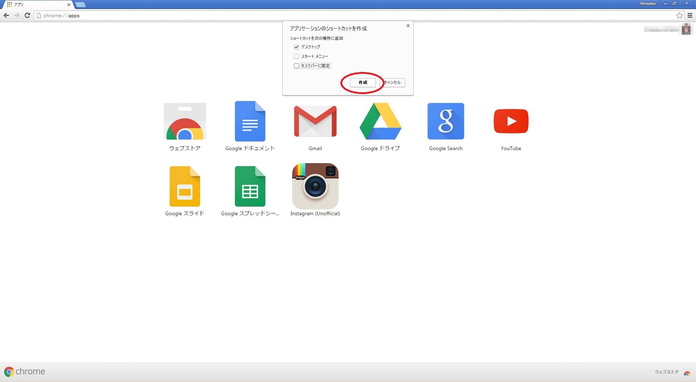Minimize the Chrome window
Image resolution: width=696 pixels, height=382 pixels.
pyautogui.click(x=666, y=3)
